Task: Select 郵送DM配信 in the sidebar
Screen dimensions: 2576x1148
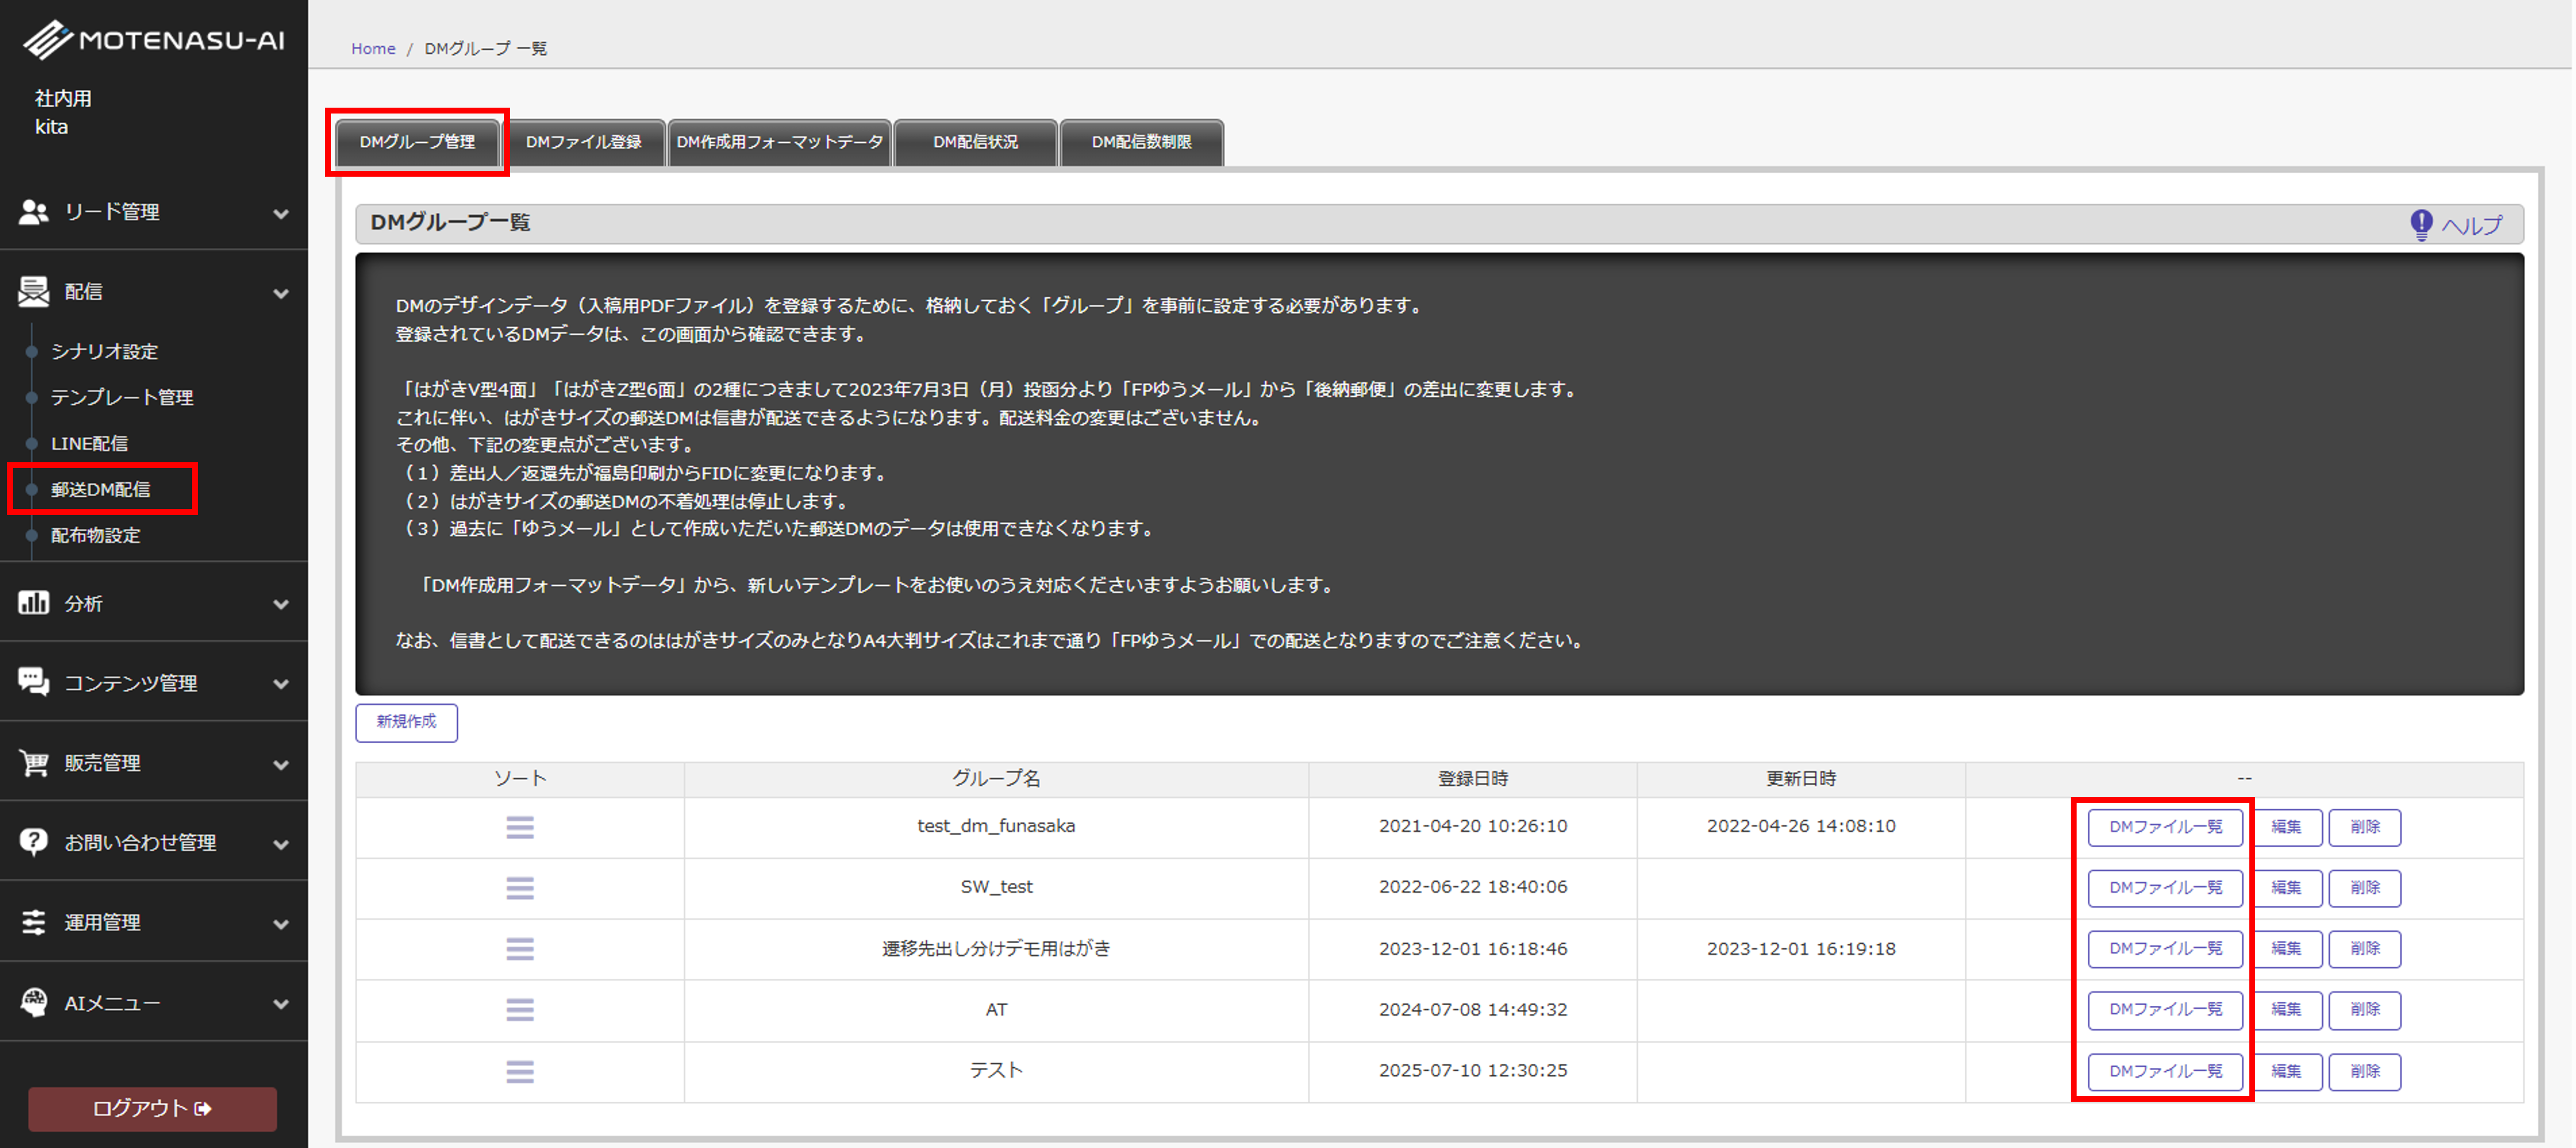Action: coord(101,490)
